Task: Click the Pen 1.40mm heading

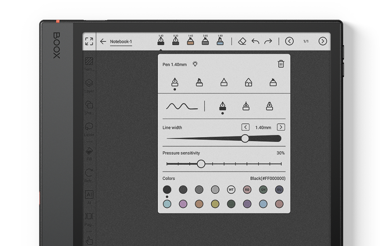Action: pos(175,65)
